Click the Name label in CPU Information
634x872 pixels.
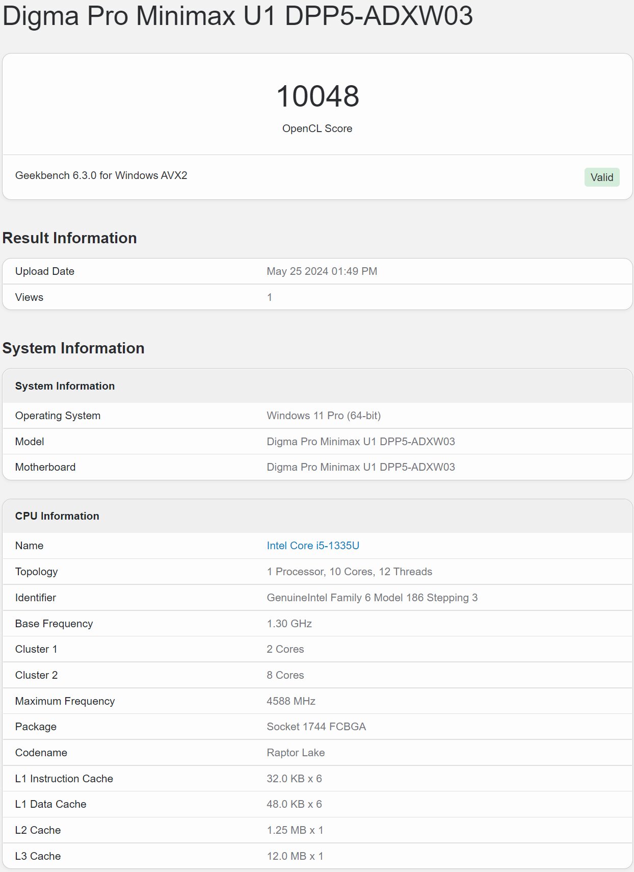pos(29,546)
